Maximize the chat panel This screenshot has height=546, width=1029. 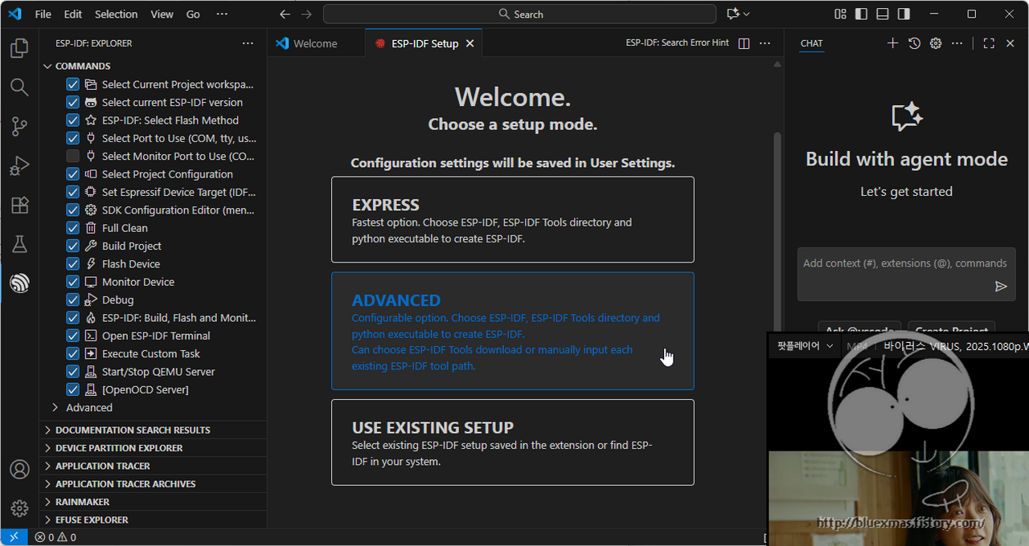pyautogui.click(x=989, y=43)
